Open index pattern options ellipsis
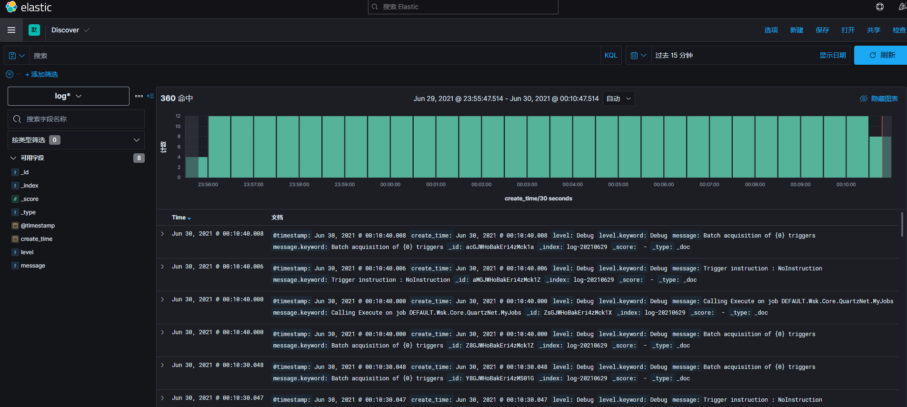907x407 pixels. tap(139, 96)
